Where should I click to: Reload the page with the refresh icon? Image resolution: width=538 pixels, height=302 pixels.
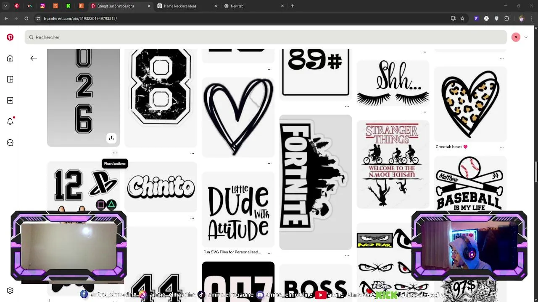pyautogui.click(x=26, y=18)
